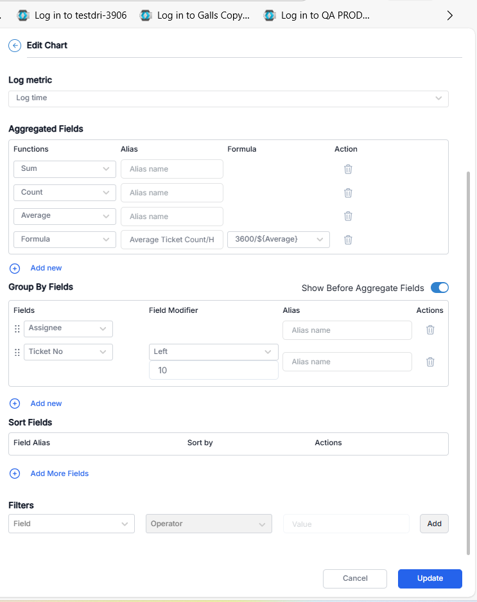The height and width of the screenshot is (602, 477).
Task: Click the alias name field for Average
Action: tap(172, 217)
